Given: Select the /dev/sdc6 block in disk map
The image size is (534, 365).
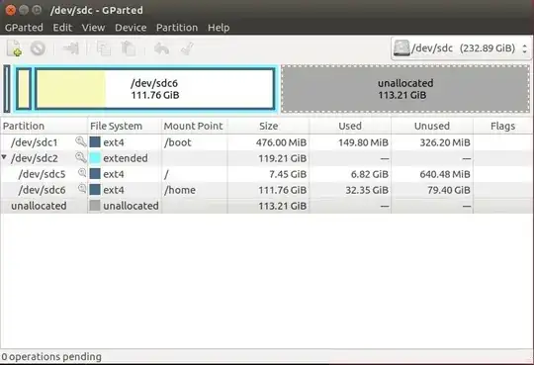Looking at the screenshot, I should tap(155, 89).
